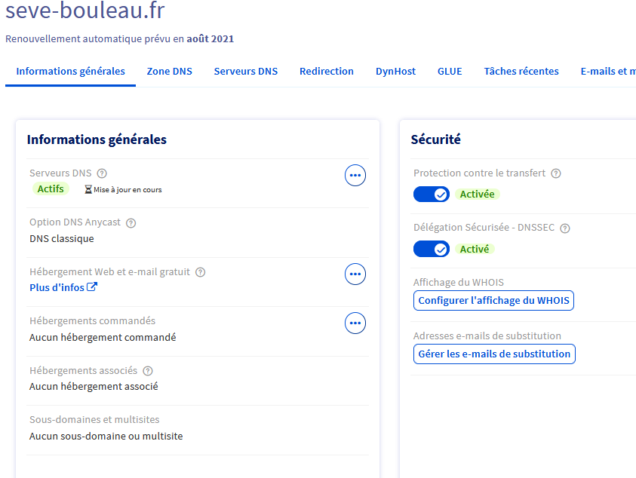This screenshot has height=478, width=636.
Task: Click external link icon after Plus d'infos
Action: pos(92,287)
